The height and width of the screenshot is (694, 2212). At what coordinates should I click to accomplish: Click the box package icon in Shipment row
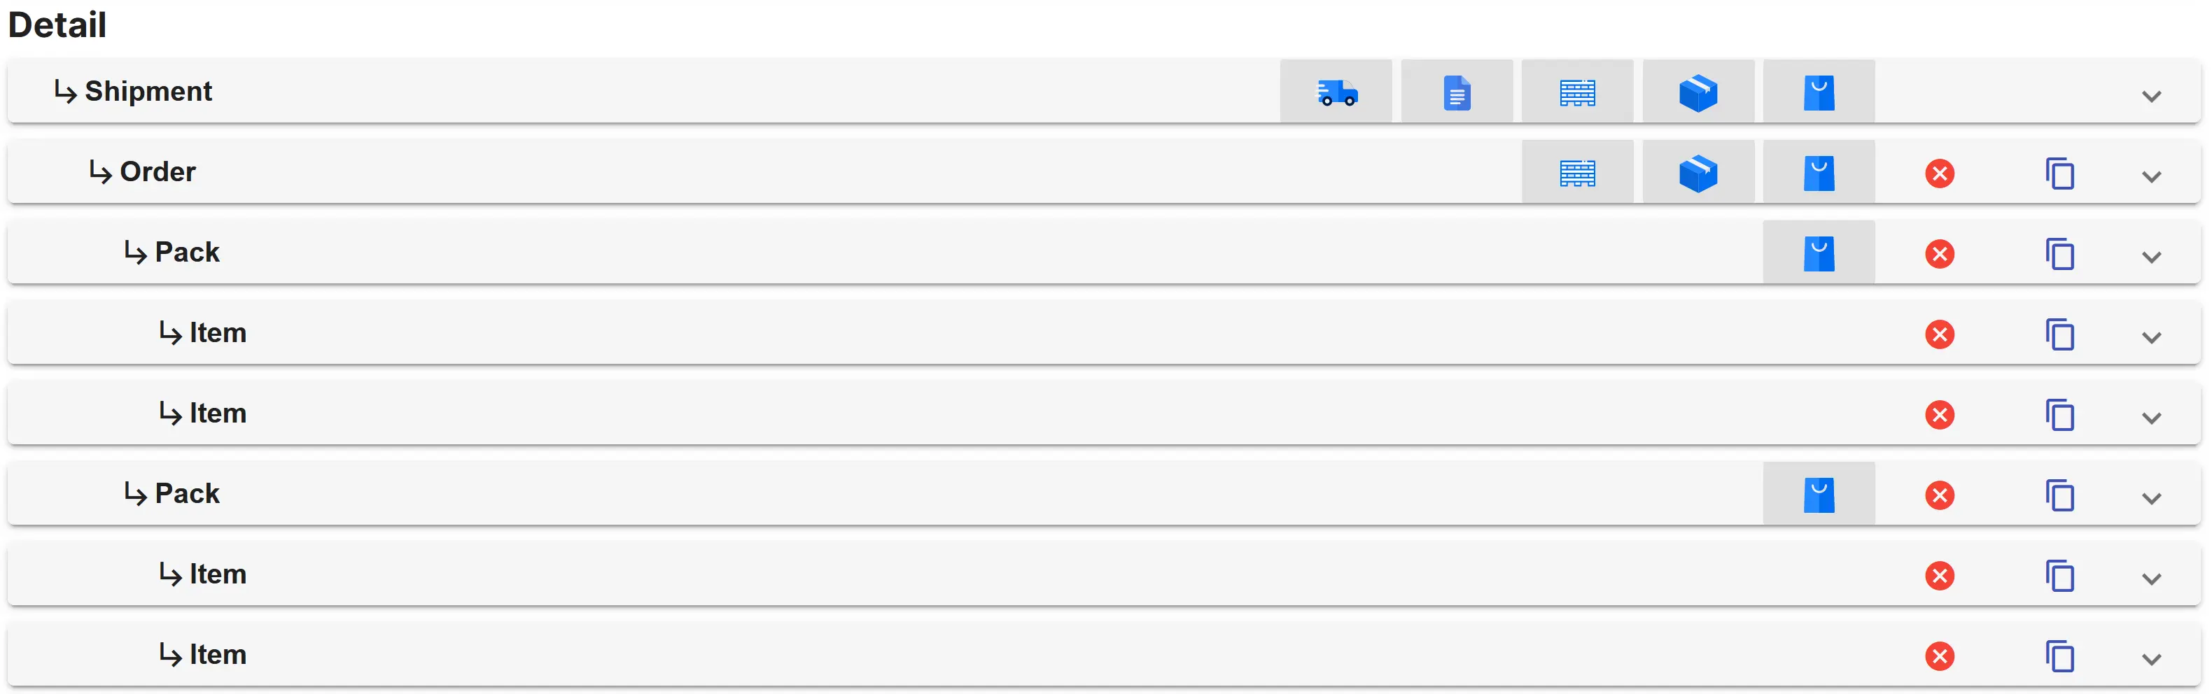pyautogui.click(x=1698, y=92)
